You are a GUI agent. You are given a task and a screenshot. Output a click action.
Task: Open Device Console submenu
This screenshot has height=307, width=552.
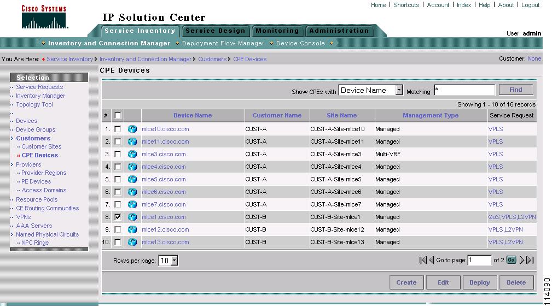pos(300,43)
